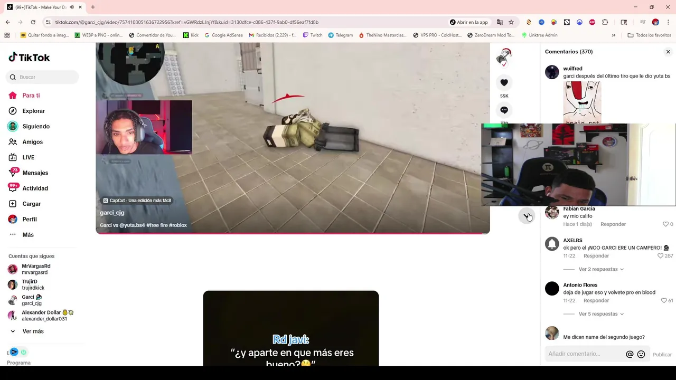This screenshot has width=676, height=380.
Task: Open a new browser tab
Action: point(93,7)
